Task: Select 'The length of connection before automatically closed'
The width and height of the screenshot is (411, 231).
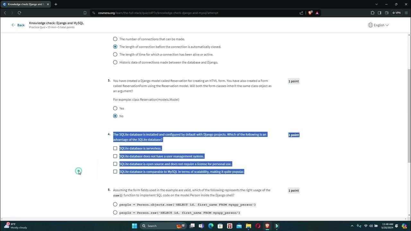Action: 115,47
